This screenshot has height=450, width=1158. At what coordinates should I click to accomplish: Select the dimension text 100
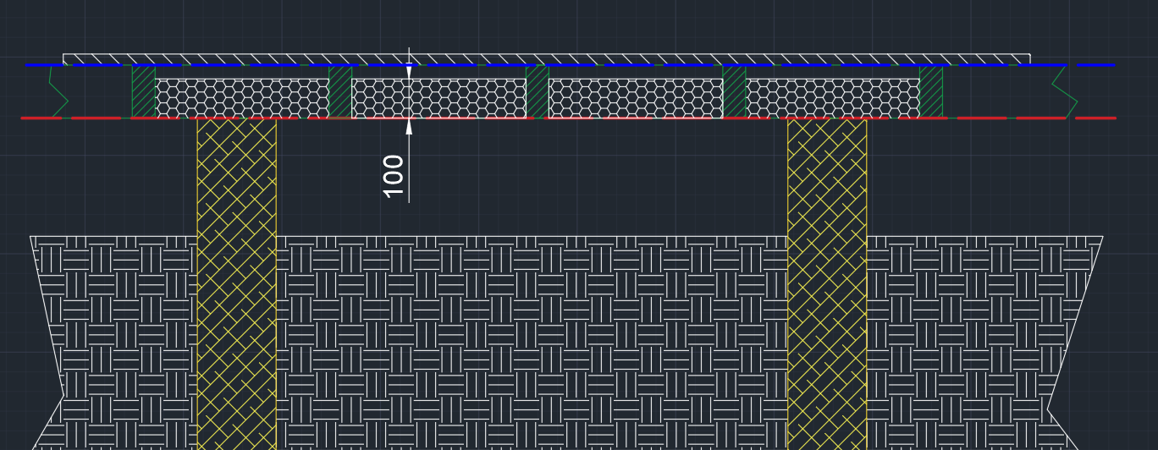point(394,175)
